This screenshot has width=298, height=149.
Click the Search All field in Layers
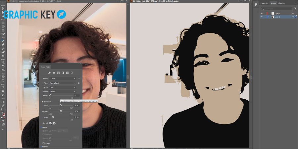[277, 9]
